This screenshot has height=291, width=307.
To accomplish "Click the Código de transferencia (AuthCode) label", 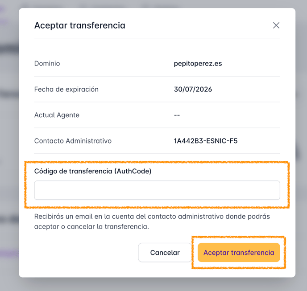I will (93, 171).
